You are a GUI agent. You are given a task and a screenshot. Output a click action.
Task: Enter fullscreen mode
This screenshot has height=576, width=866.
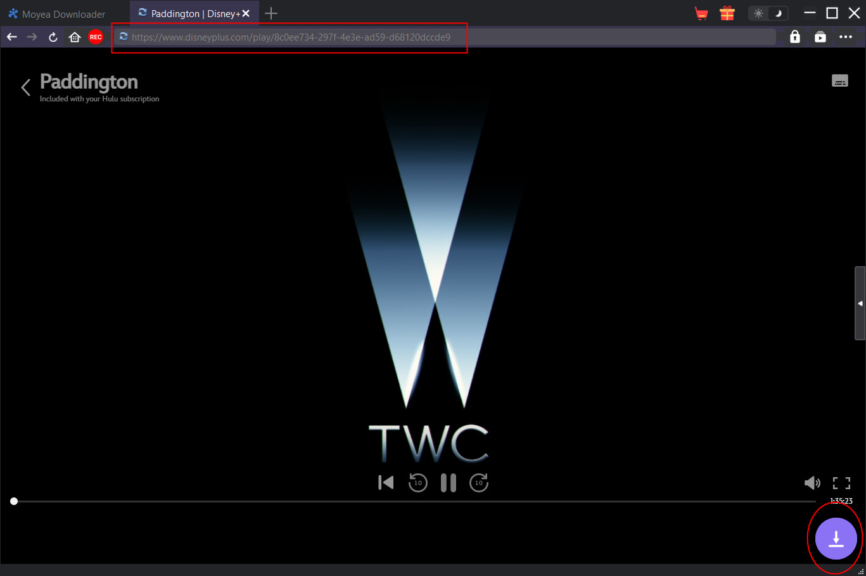click(841, 483)
